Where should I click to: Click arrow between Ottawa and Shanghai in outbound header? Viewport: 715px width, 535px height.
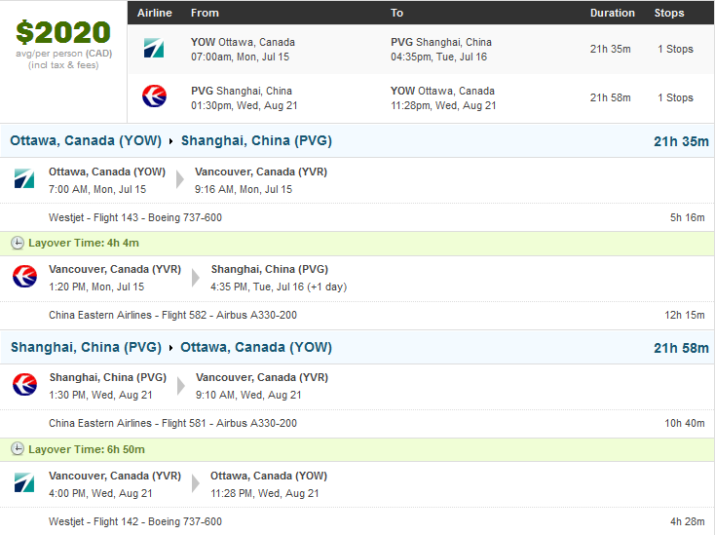coord(171,141)
